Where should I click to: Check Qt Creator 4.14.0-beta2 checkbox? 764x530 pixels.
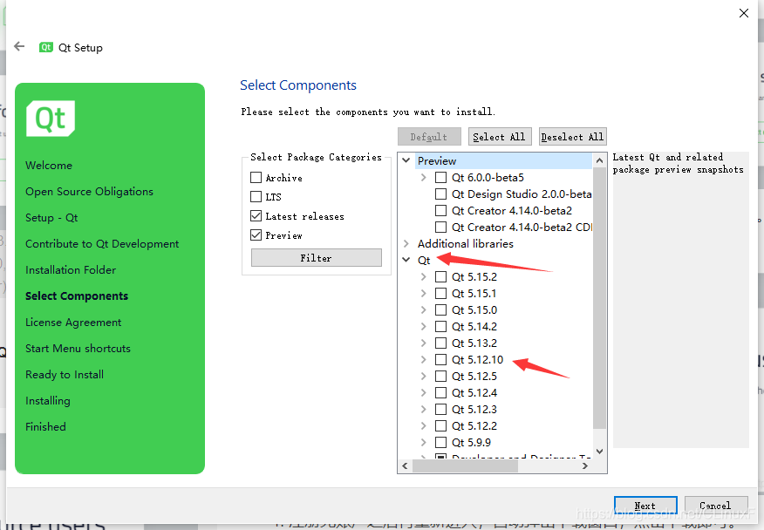coord(440,210)
